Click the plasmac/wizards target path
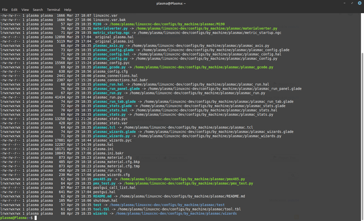This screenshot has height=221, width=364. tap(176, 213)
